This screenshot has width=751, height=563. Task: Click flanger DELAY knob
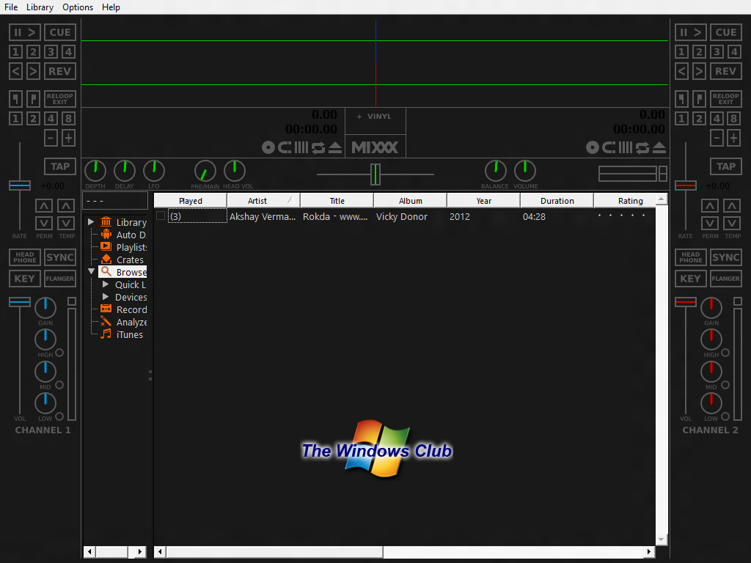coord(125,171)
